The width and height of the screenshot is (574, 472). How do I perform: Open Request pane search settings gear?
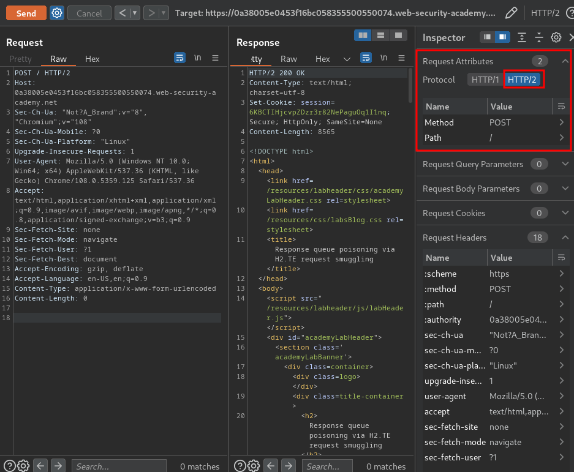coord(23,466)
